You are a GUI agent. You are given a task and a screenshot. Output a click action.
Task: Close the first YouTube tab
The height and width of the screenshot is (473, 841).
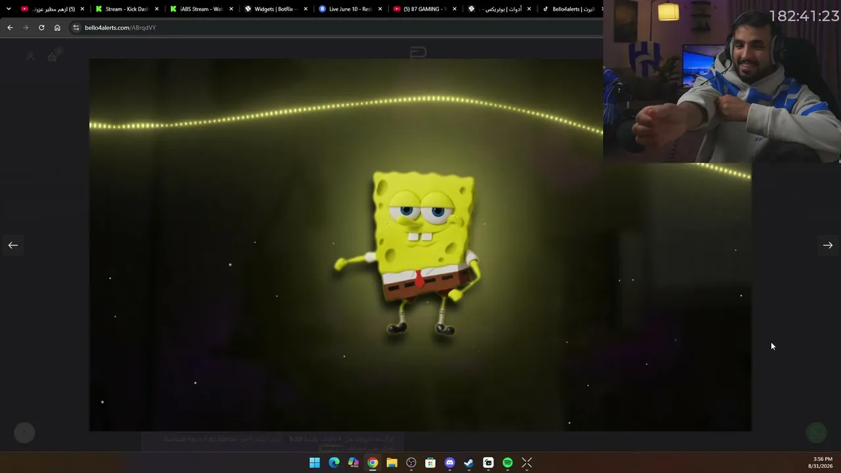coord(82,9)
